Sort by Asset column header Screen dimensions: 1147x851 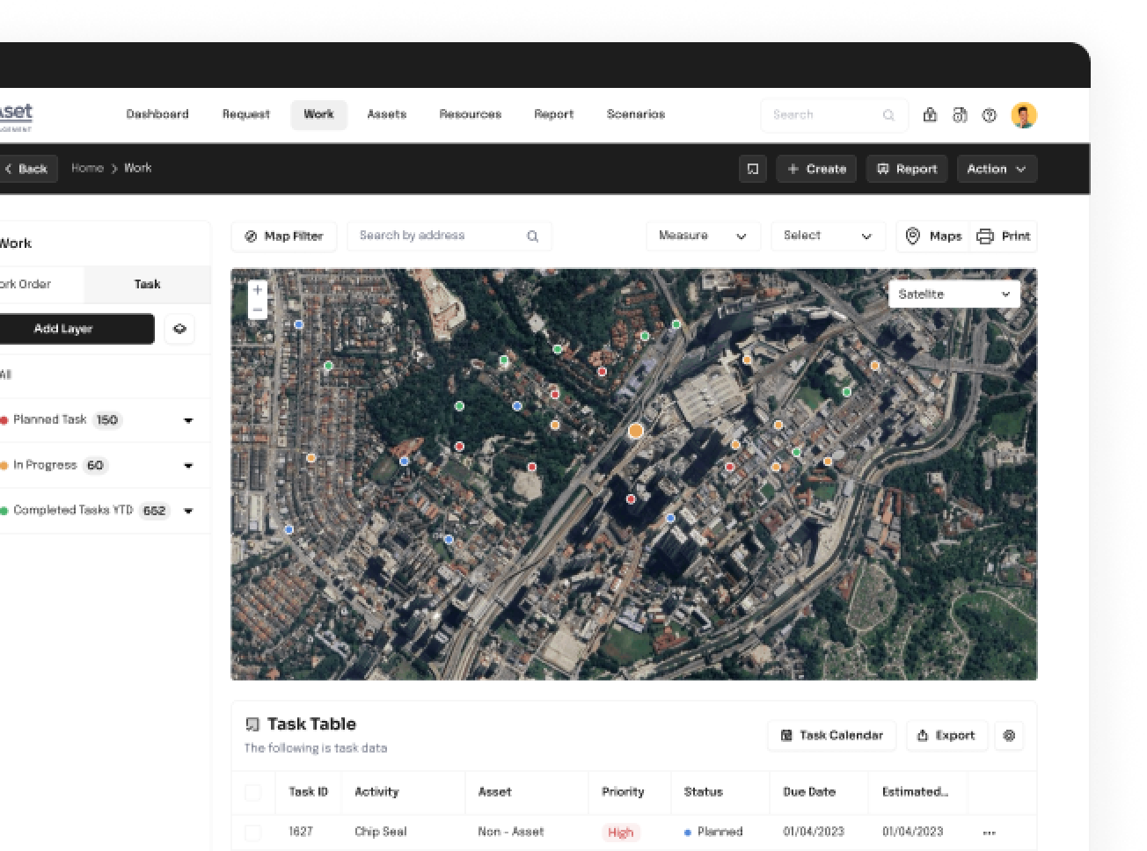click(494, 792)
